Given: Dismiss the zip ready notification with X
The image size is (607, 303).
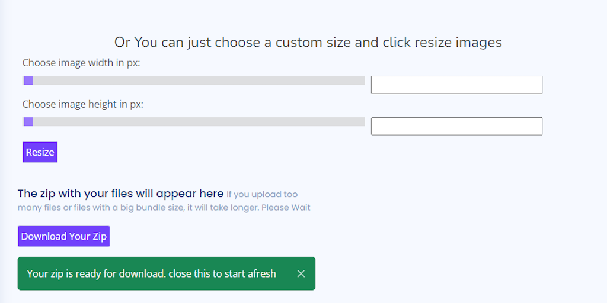Looking at the screenshot, I should click(x=301, y=273).
